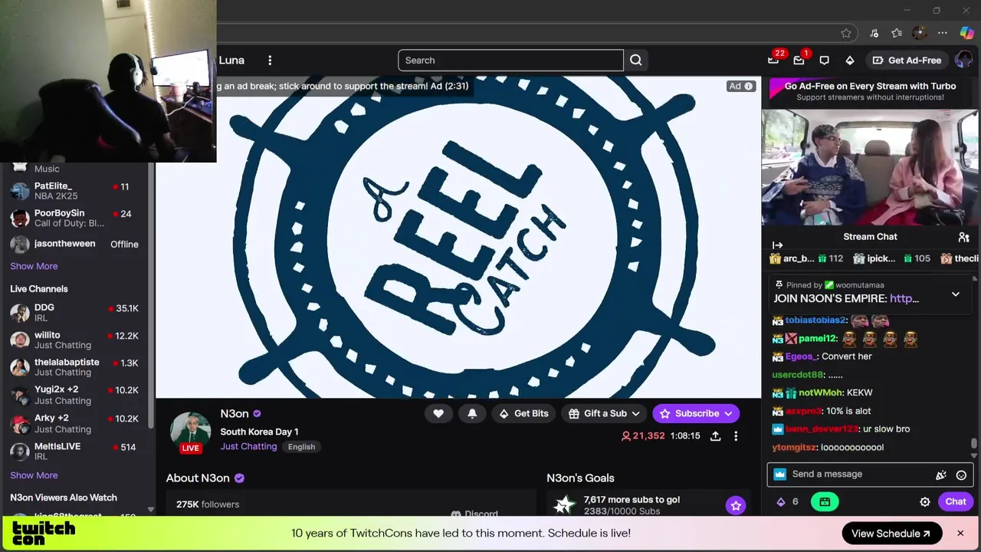The image size is (981, 552).
Task: Open chat settings gear icon
Action: 925,501
